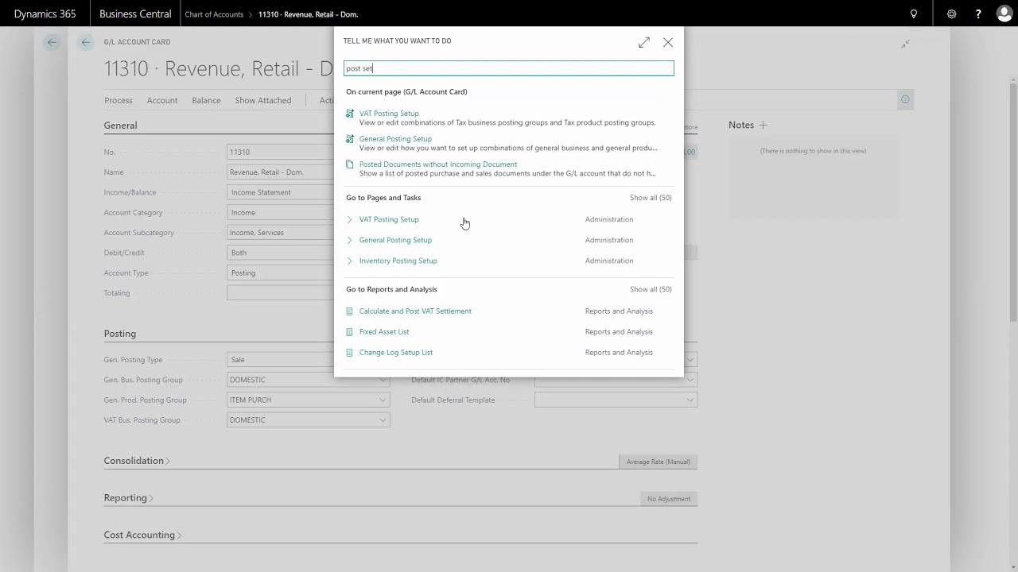Screen dimensions: 1018x572
Task: Open the Account menu
Action: tap(162, 100)
